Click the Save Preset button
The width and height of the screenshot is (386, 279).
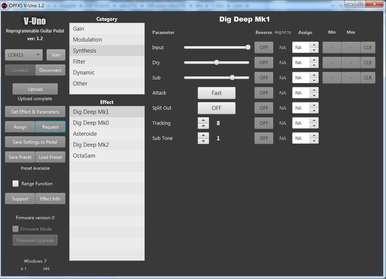[20, 157]
